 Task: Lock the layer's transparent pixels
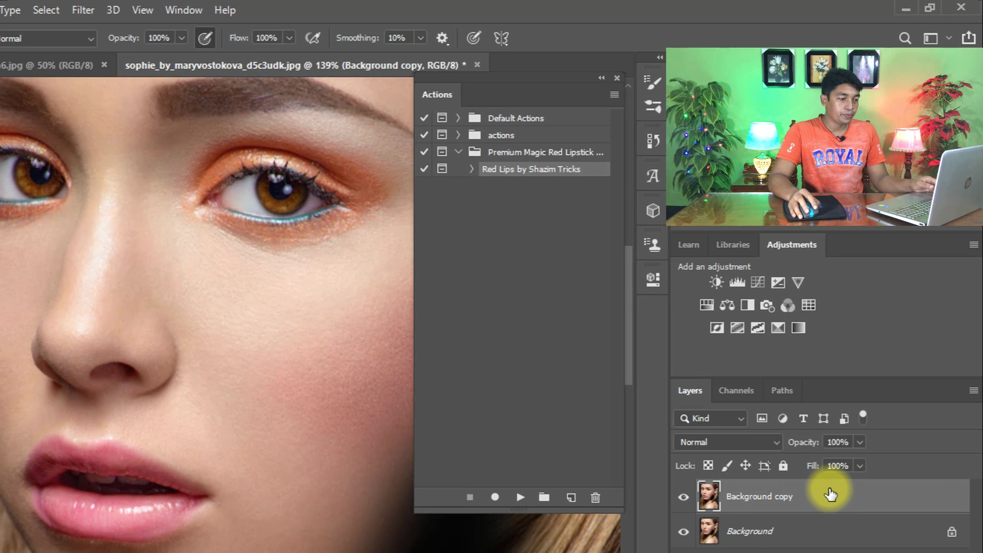pos(708,465)
